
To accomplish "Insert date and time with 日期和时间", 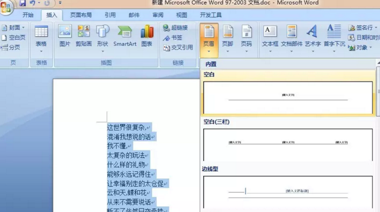I will [x=364, y=37].
